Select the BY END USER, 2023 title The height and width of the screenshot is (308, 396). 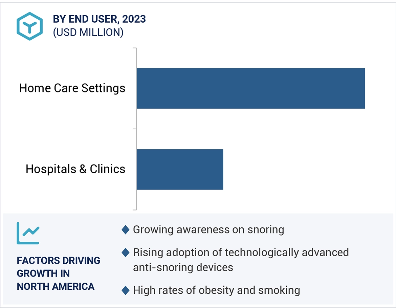pos(99,19)
